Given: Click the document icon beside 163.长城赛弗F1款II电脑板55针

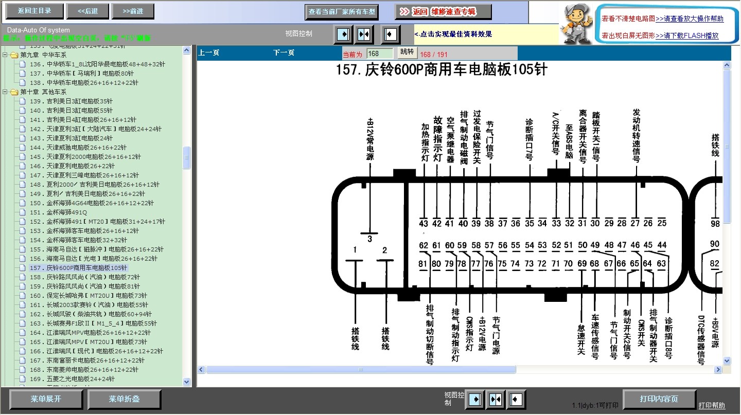Looking at the screenshot, I should point(23,323).
